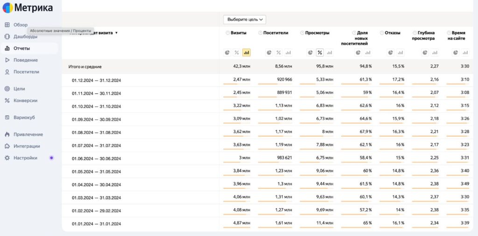Open the Выберите цель dropdown
Image resolution: width=478 pixels, height=236 pixels.
pos(245,20)
